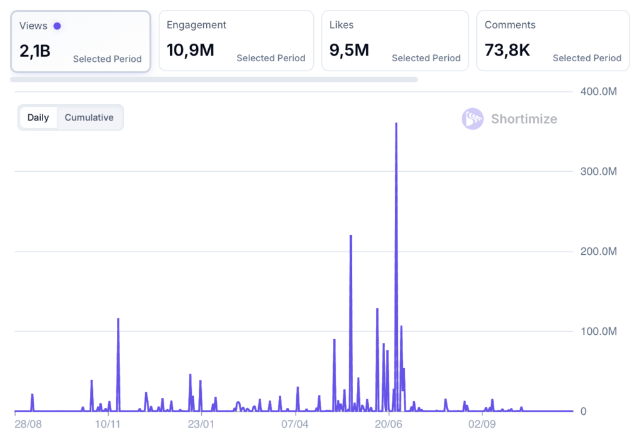
Task: Switch the chart to Cumulative mode
Action: pyautogui.click(x=89, y=117)
